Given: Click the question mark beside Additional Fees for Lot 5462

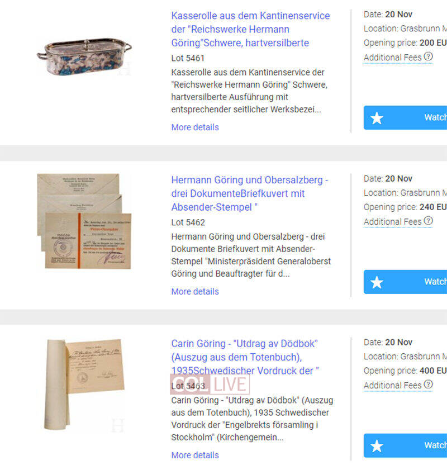Looking at the screenshot, I should (429, 221).
